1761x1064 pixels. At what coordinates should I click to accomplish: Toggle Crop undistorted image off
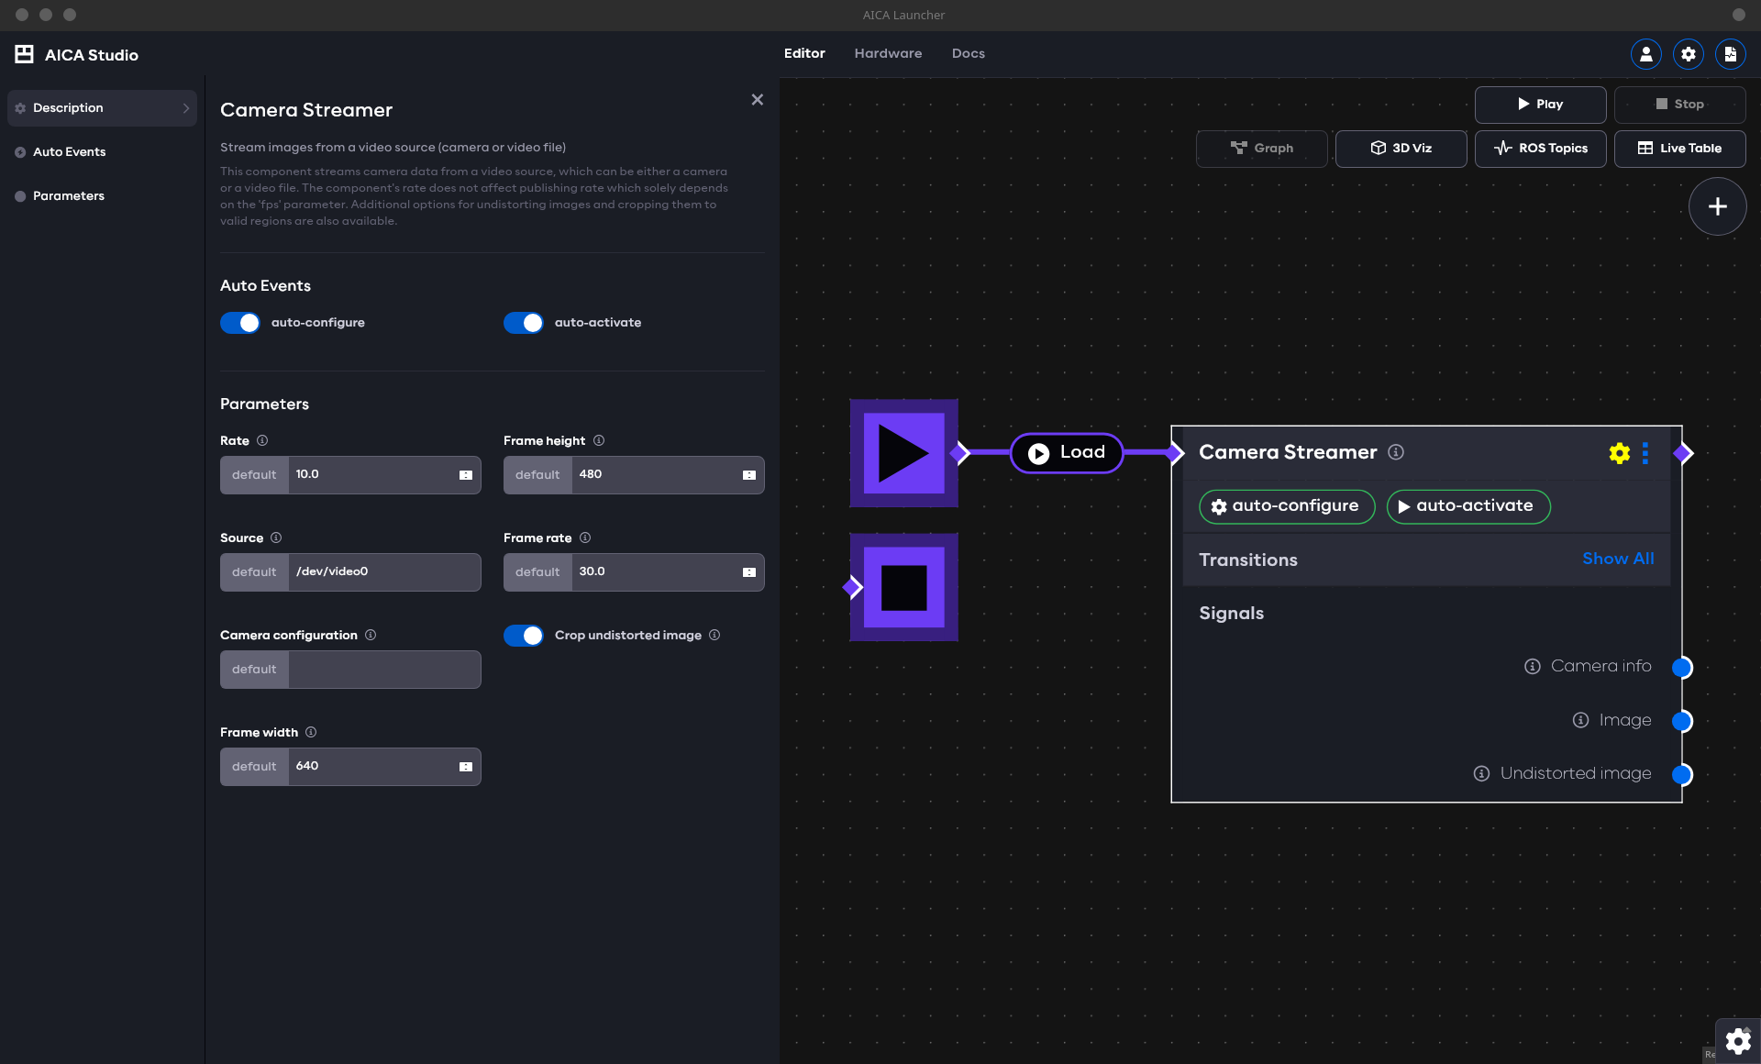point(523,635)
